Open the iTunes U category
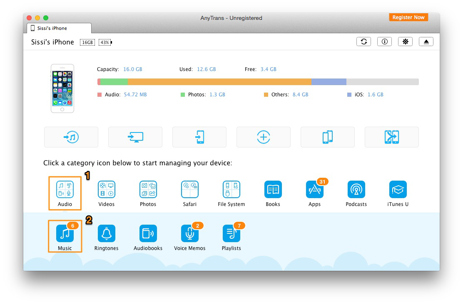Image resolution: width=463 pixels, height=304 pixels. pyautogui.click(x=398, y=189)
